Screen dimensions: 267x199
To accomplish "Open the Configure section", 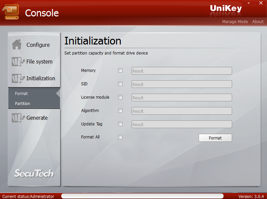I will (38, 45).
